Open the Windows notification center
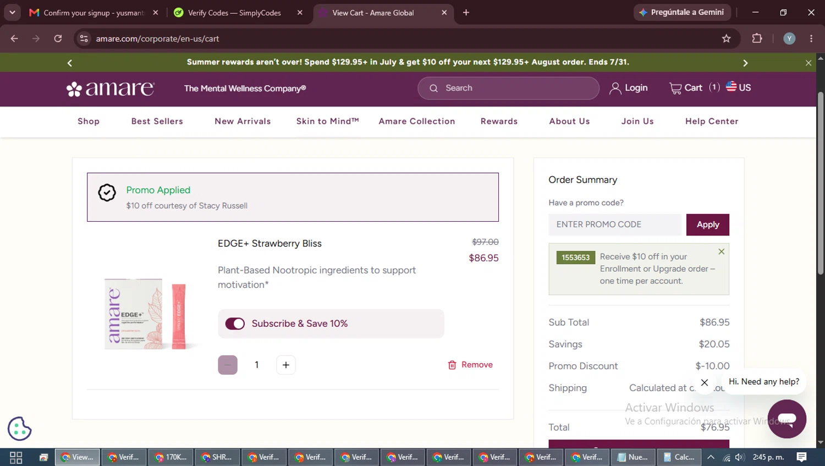Image resolution: width=825 pixels, height=466 pixels. 802,457
